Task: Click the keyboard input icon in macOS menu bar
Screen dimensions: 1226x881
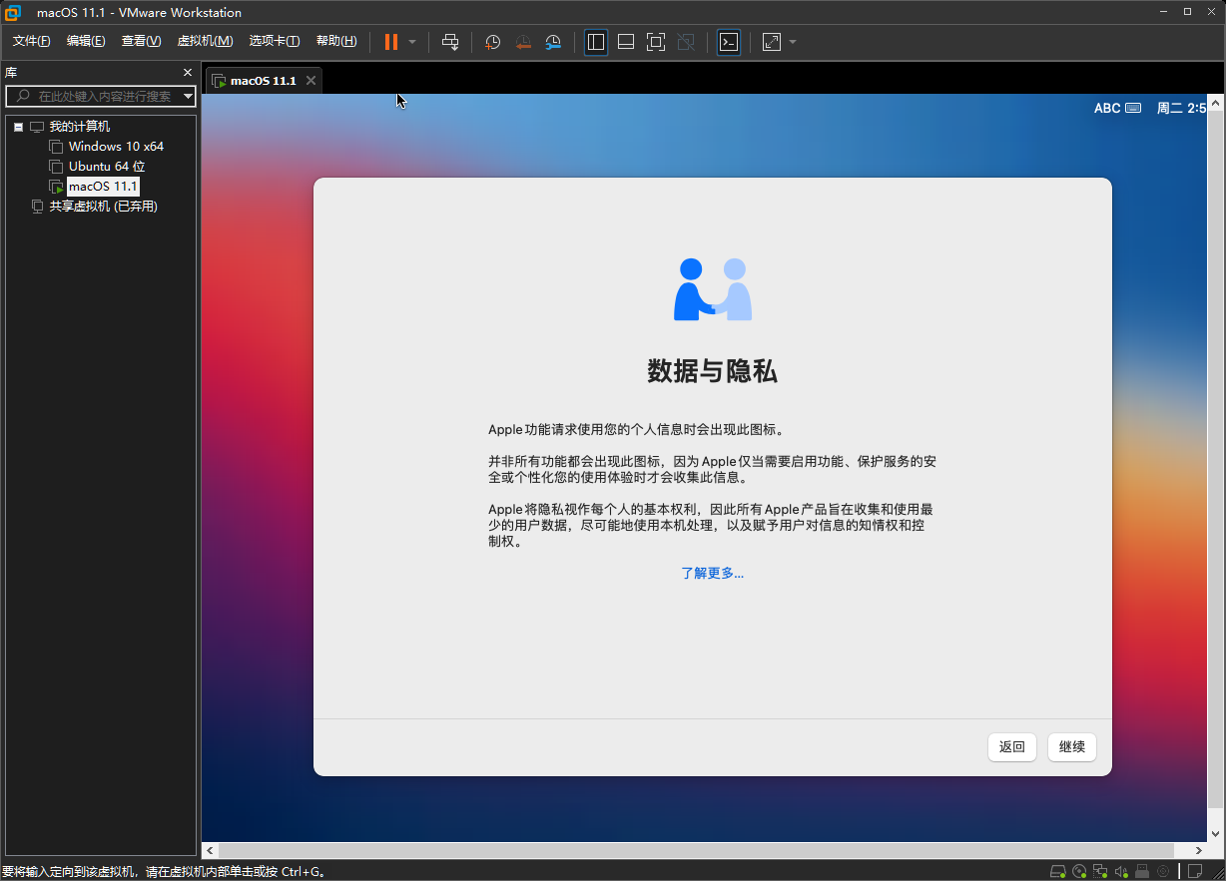Action: (1133, 108)
